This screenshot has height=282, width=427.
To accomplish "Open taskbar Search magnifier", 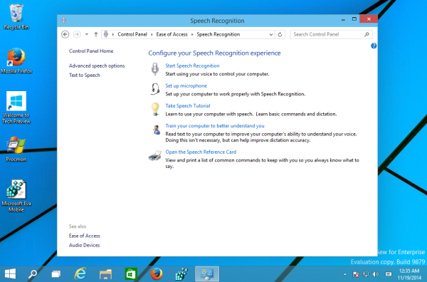I will (x=33, y=274).
